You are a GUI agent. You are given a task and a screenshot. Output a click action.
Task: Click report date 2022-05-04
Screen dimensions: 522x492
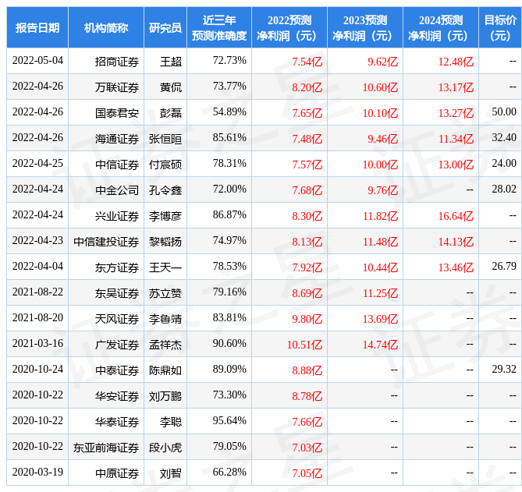point(37,60)
